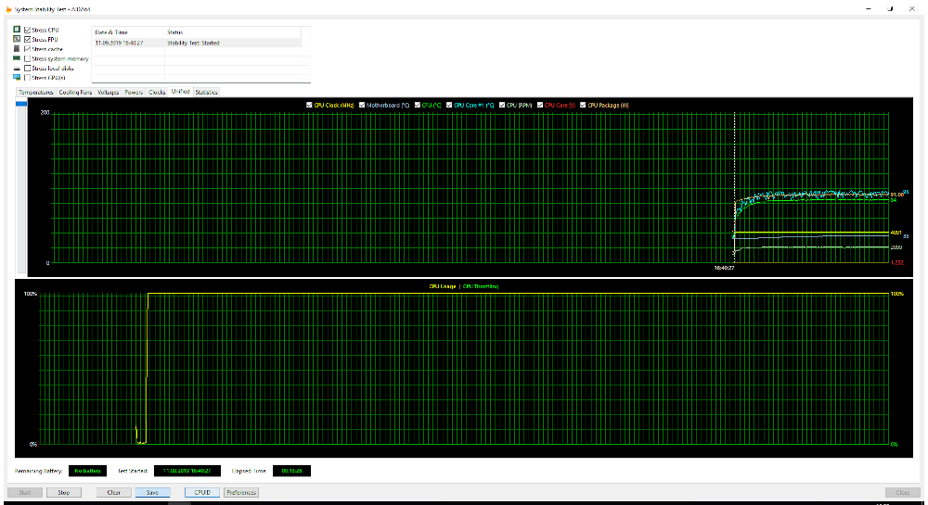The height and width of the screenshot is (505, 928).
Task: Click the Save button
Action: [x=152, y=492]
